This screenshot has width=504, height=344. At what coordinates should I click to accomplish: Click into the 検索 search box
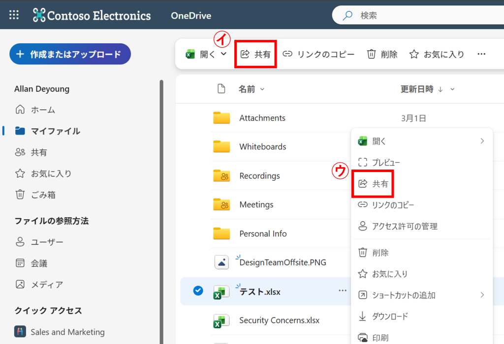tap(418, 15)
